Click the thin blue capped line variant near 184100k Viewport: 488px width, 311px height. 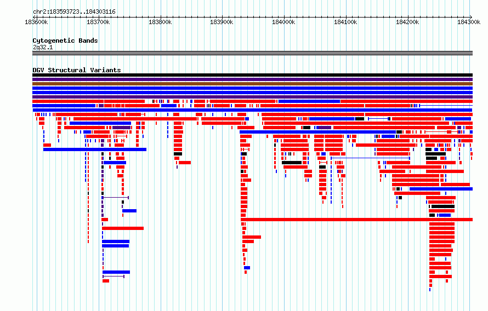[x=370, y=158]
